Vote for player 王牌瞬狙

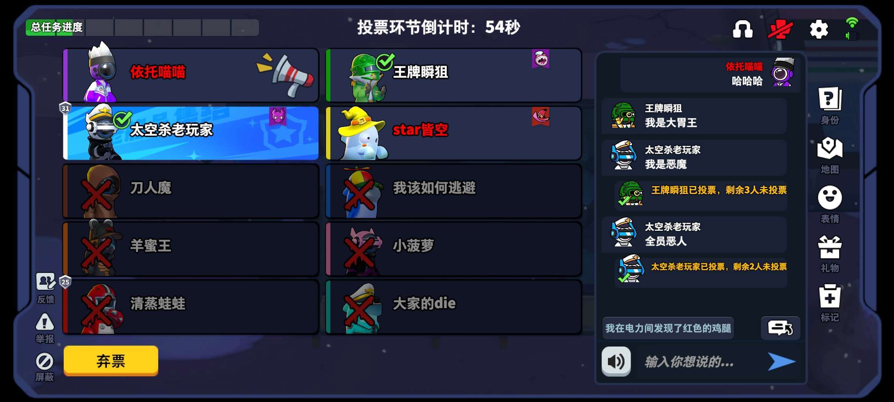coord(453,75)
